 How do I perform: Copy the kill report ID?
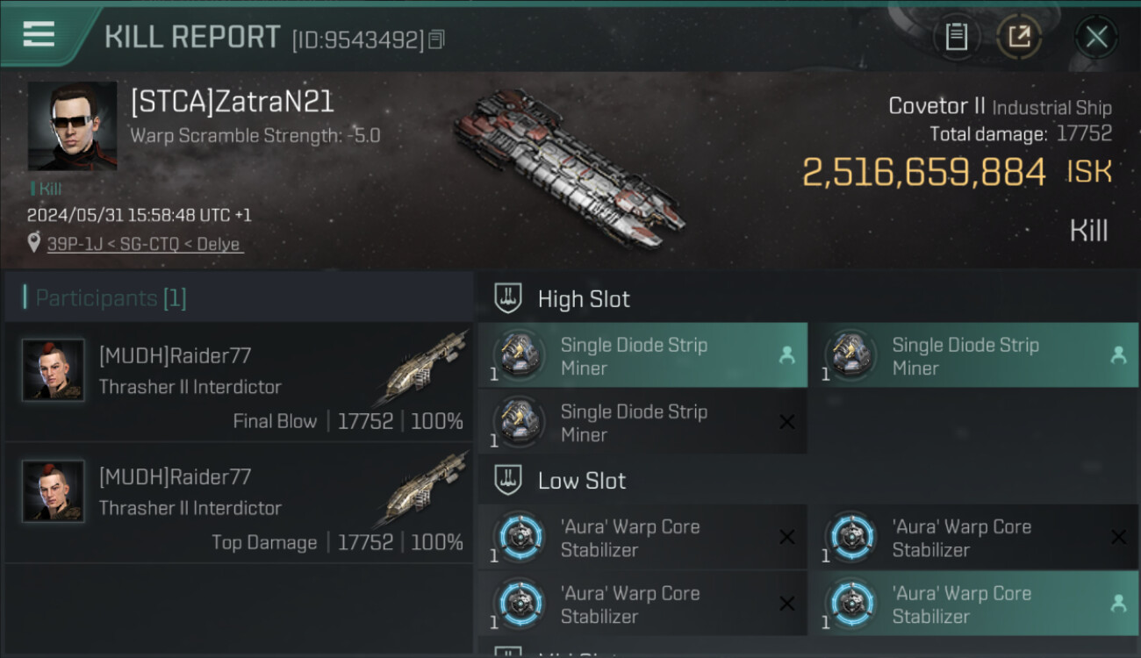coord(437,39)
